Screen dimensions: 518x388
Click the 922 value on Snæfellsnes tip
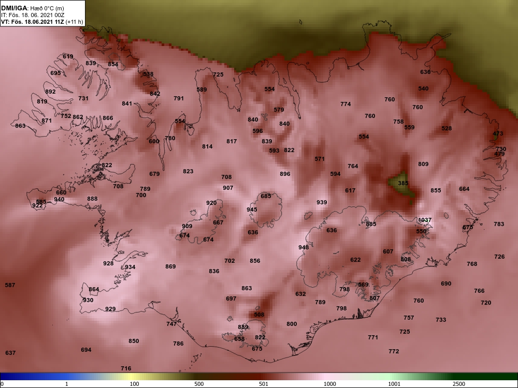[37, 205]
